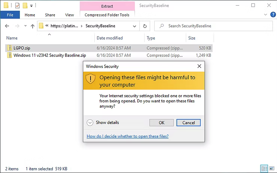
Task: Open 'How do I decide' help link
Action: [x=128, y=136]
